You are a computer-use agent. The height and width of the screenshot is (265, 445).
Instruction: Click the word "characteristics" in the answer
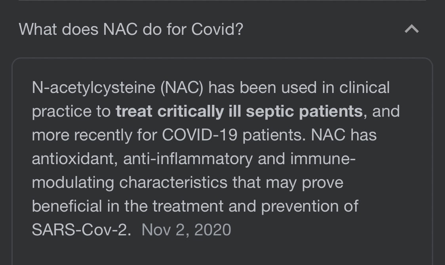coord(173,182)
